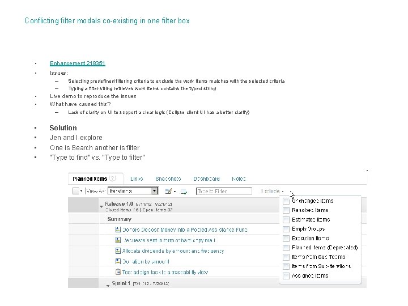Check the Estimated Items option
Viewport: 408px width, 306px height.
pos(286,220)
